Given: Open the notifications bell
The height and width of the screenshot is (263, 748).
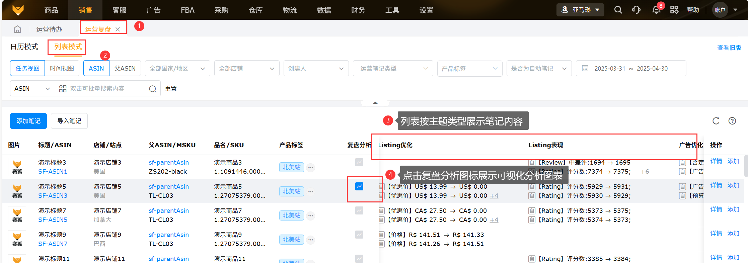Looking at the screenshot, I should click(656, 10).
